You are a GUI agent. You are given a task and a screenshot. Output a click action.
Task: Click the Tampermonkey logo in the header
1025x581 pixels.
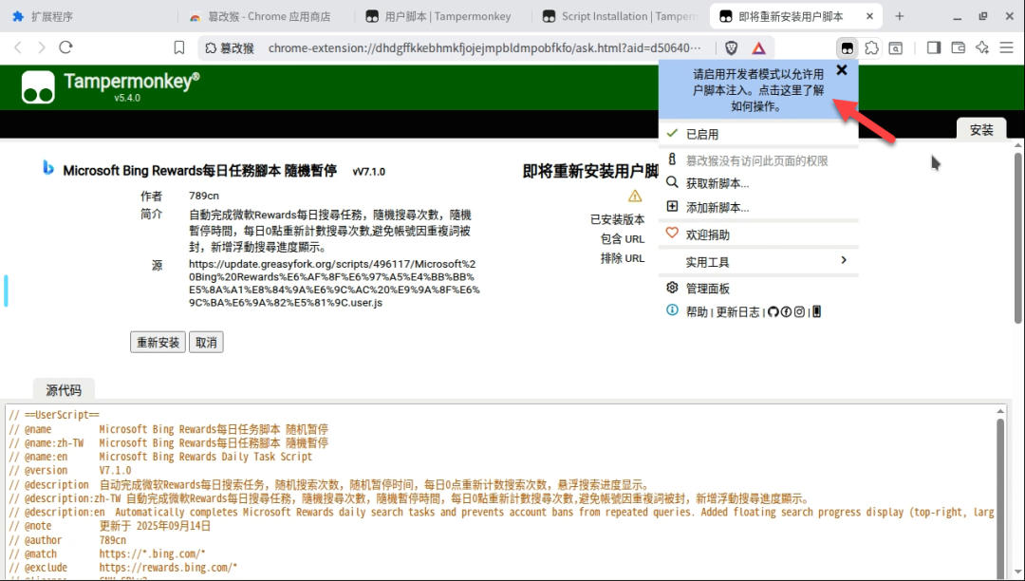(38, 87)
